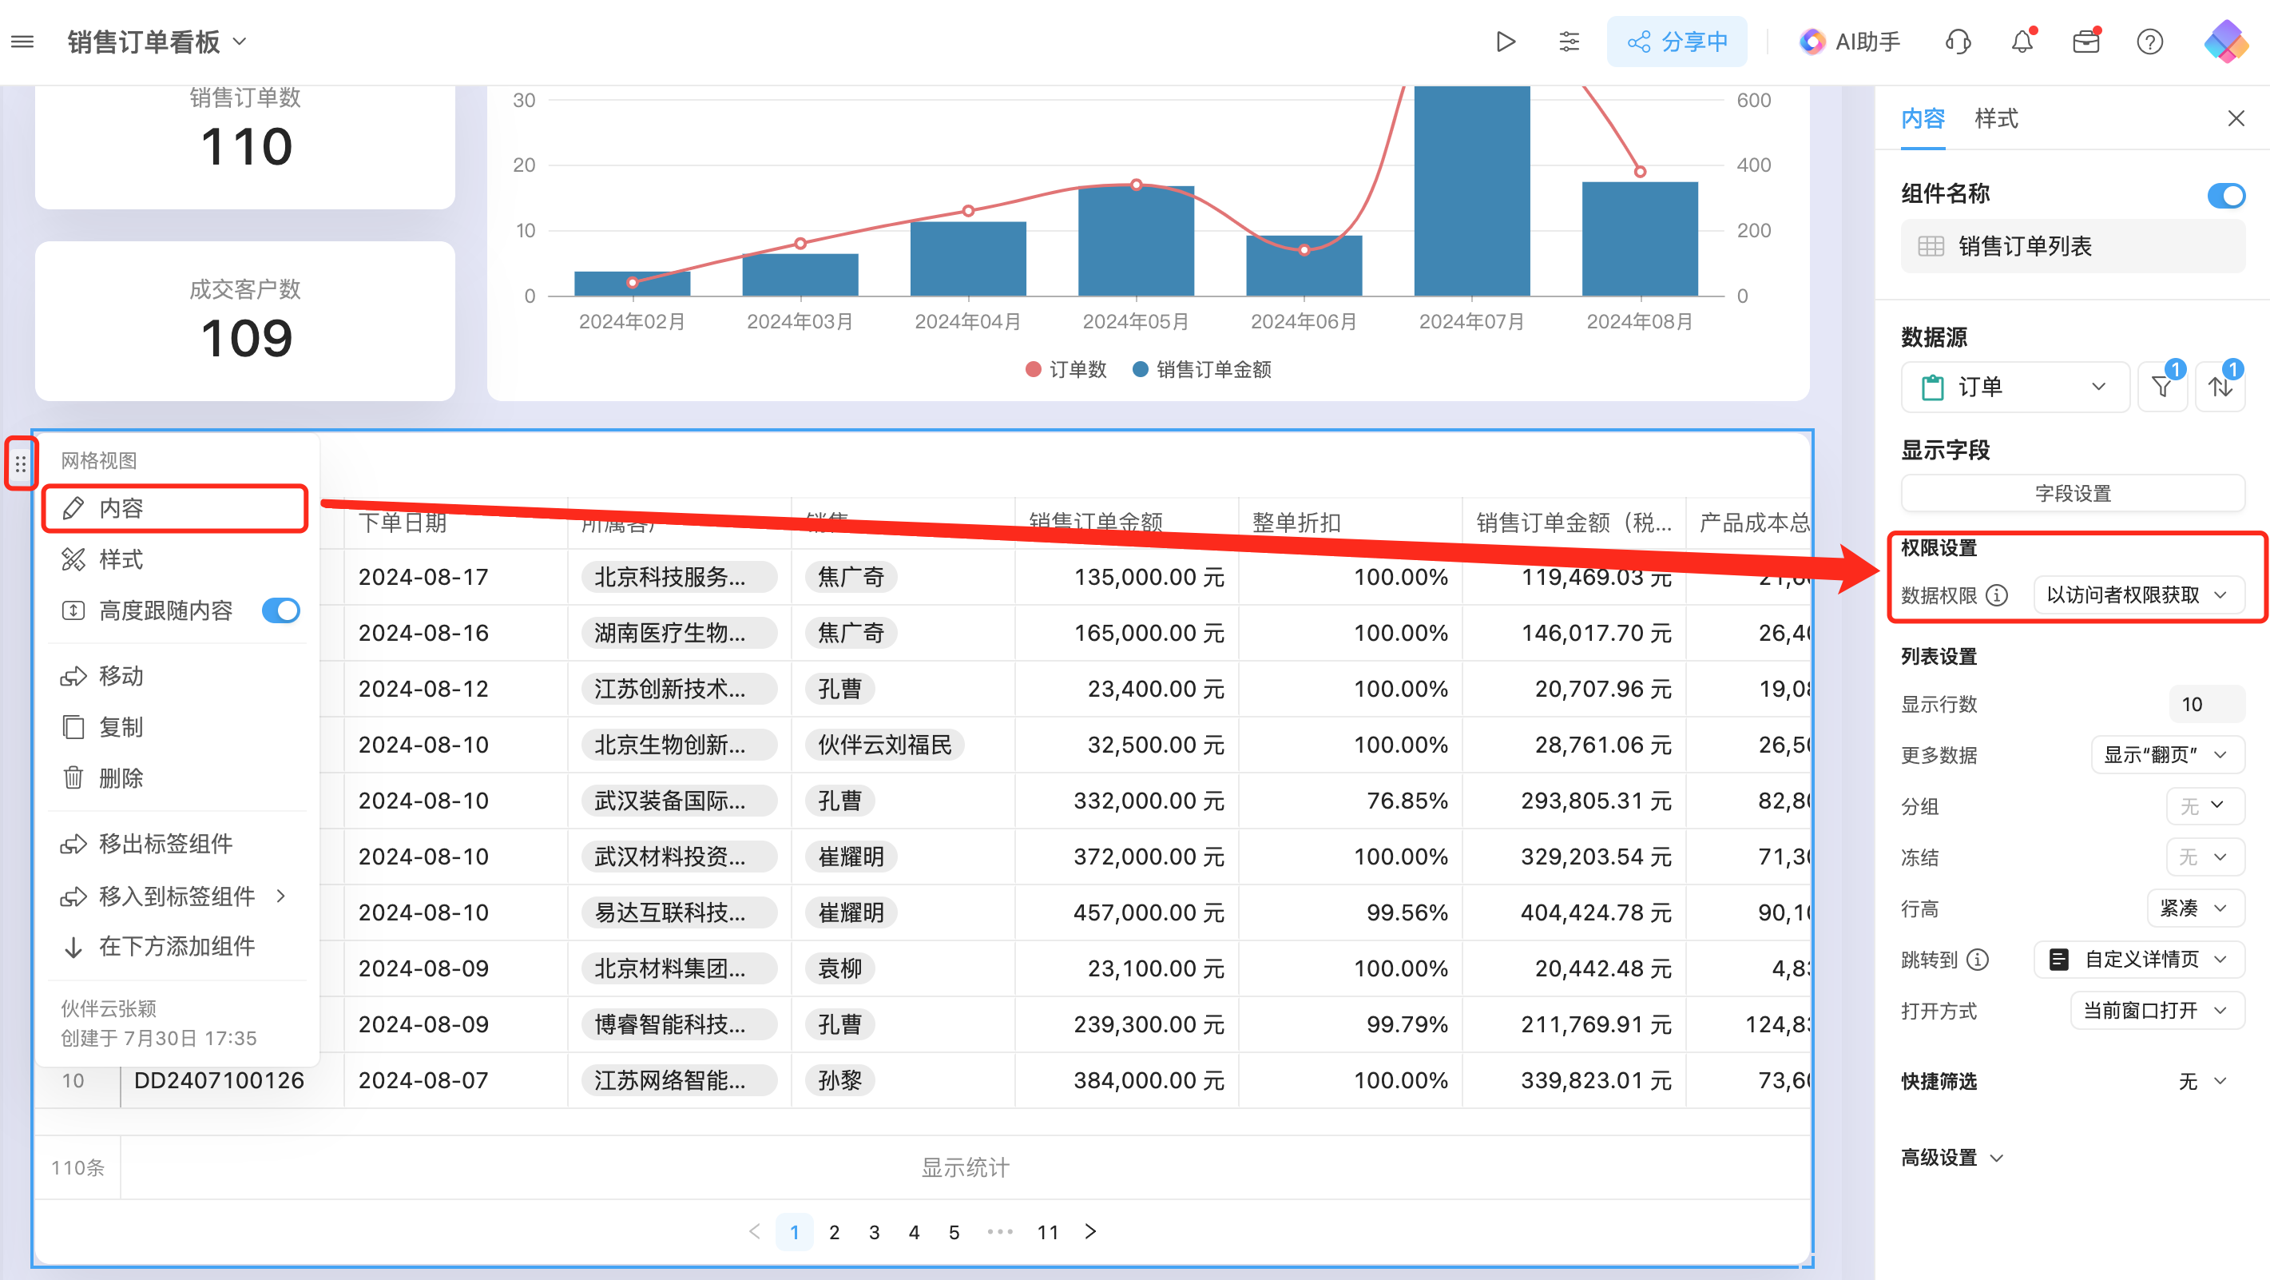Viewport: 2270px width, 1280px height.
Task: Open the 以访问者权限获取 dropdown
Action: (x=2138, y=595)
